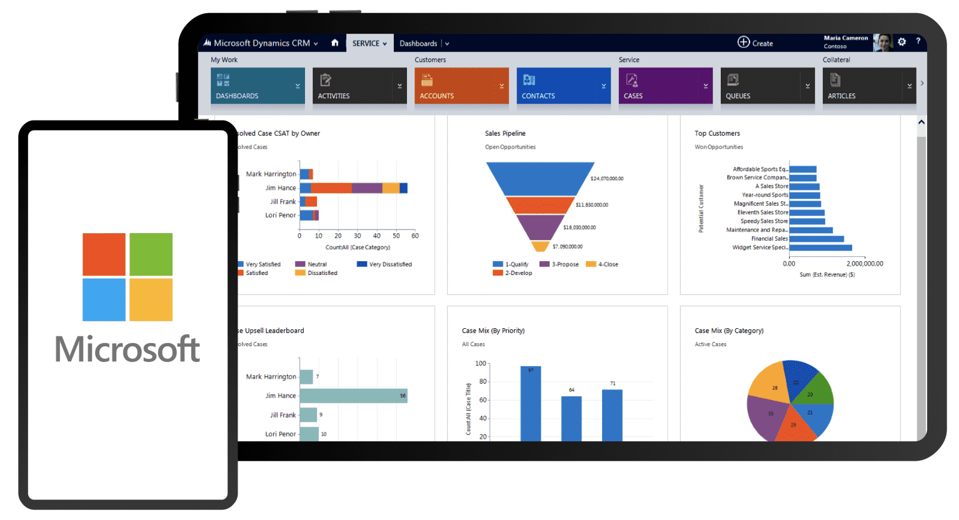
Task: Expand the Activities tile chevron
Action: [x=399, y=86]
